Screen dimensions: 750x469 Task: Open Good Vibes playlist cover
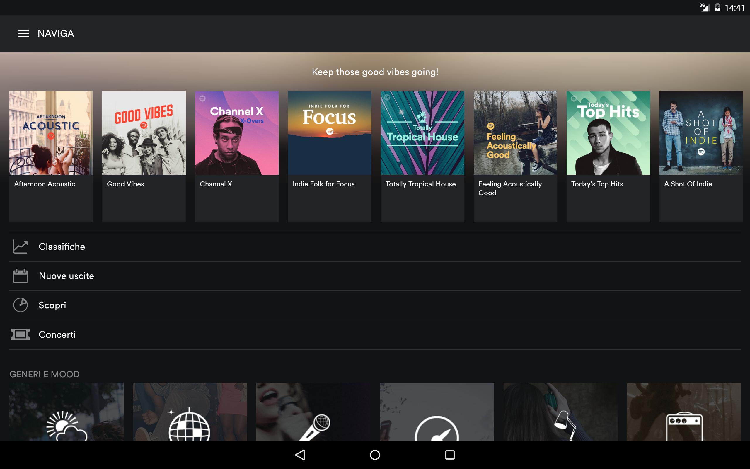click(x=144, y=133)
